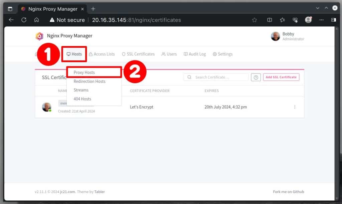Click the Certificate Provider column header
The width and height of the screenshot is (342, 204).
[x=150, y=91]
